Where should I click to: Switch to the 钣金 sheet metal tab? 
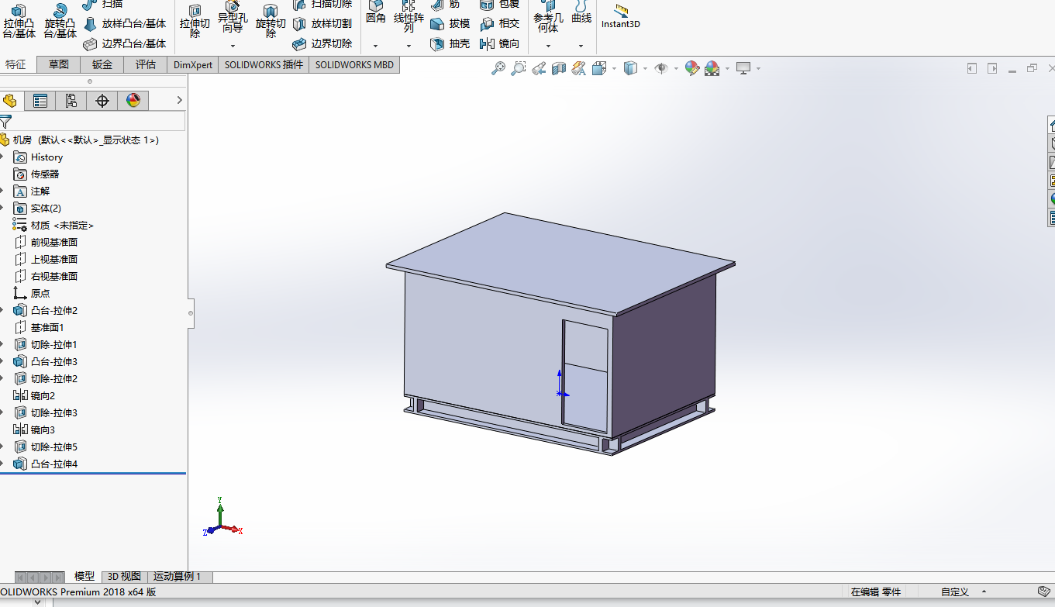point(102,64)
